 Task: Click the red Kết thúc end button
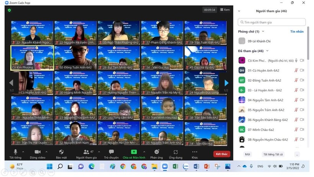(x=222, y=154)
